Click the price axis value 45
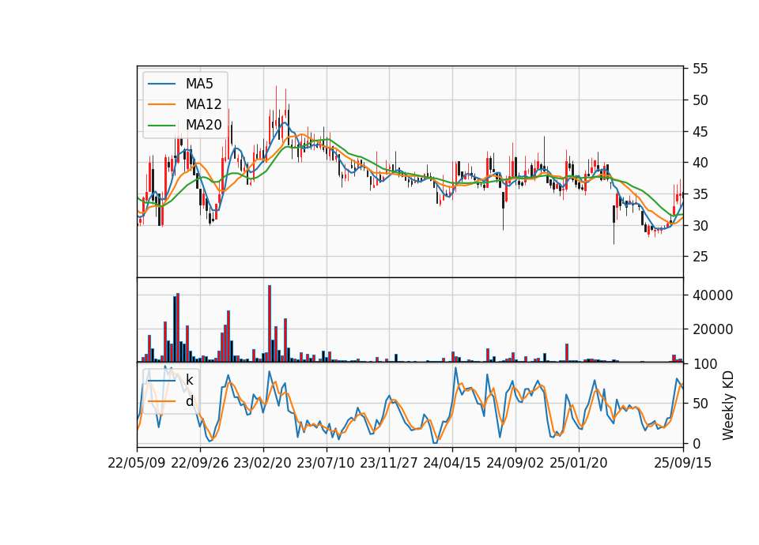This screenshot has height=545, width=759. pos(700,132)
